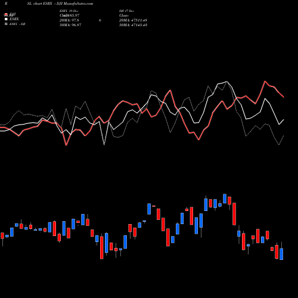Click the tallest red candle near the chart peak
The width and height of the screenshot is (298, 298).
pyautogui.click(x=234, y=214)
